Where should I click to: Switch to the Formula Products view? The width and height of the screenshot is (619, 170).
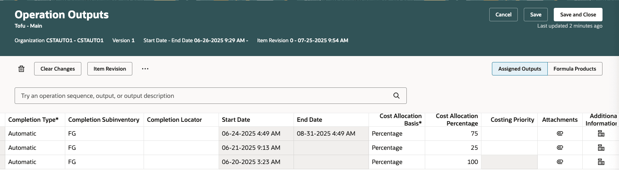[x=574, y=69]
